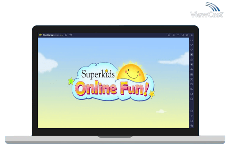Open the hamburger menu in BlueStacks title bar

point(173,35)
